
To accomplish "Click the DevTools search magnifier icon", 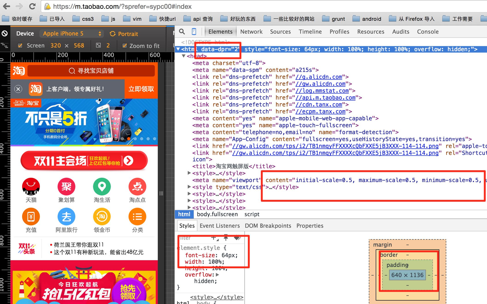I will pyautogui.click(x=182, y=31).
